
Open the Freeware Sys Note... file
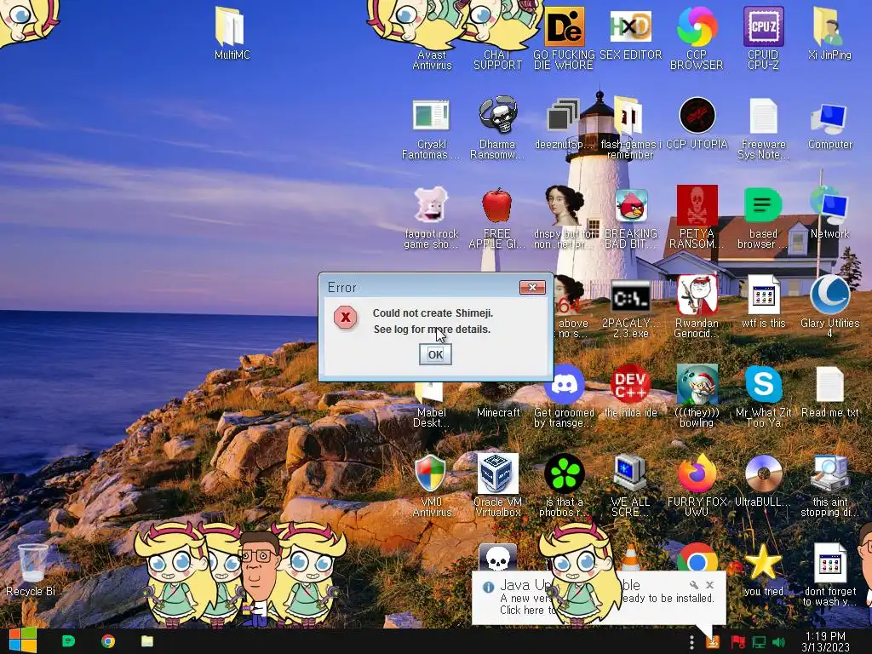[763, 129]
